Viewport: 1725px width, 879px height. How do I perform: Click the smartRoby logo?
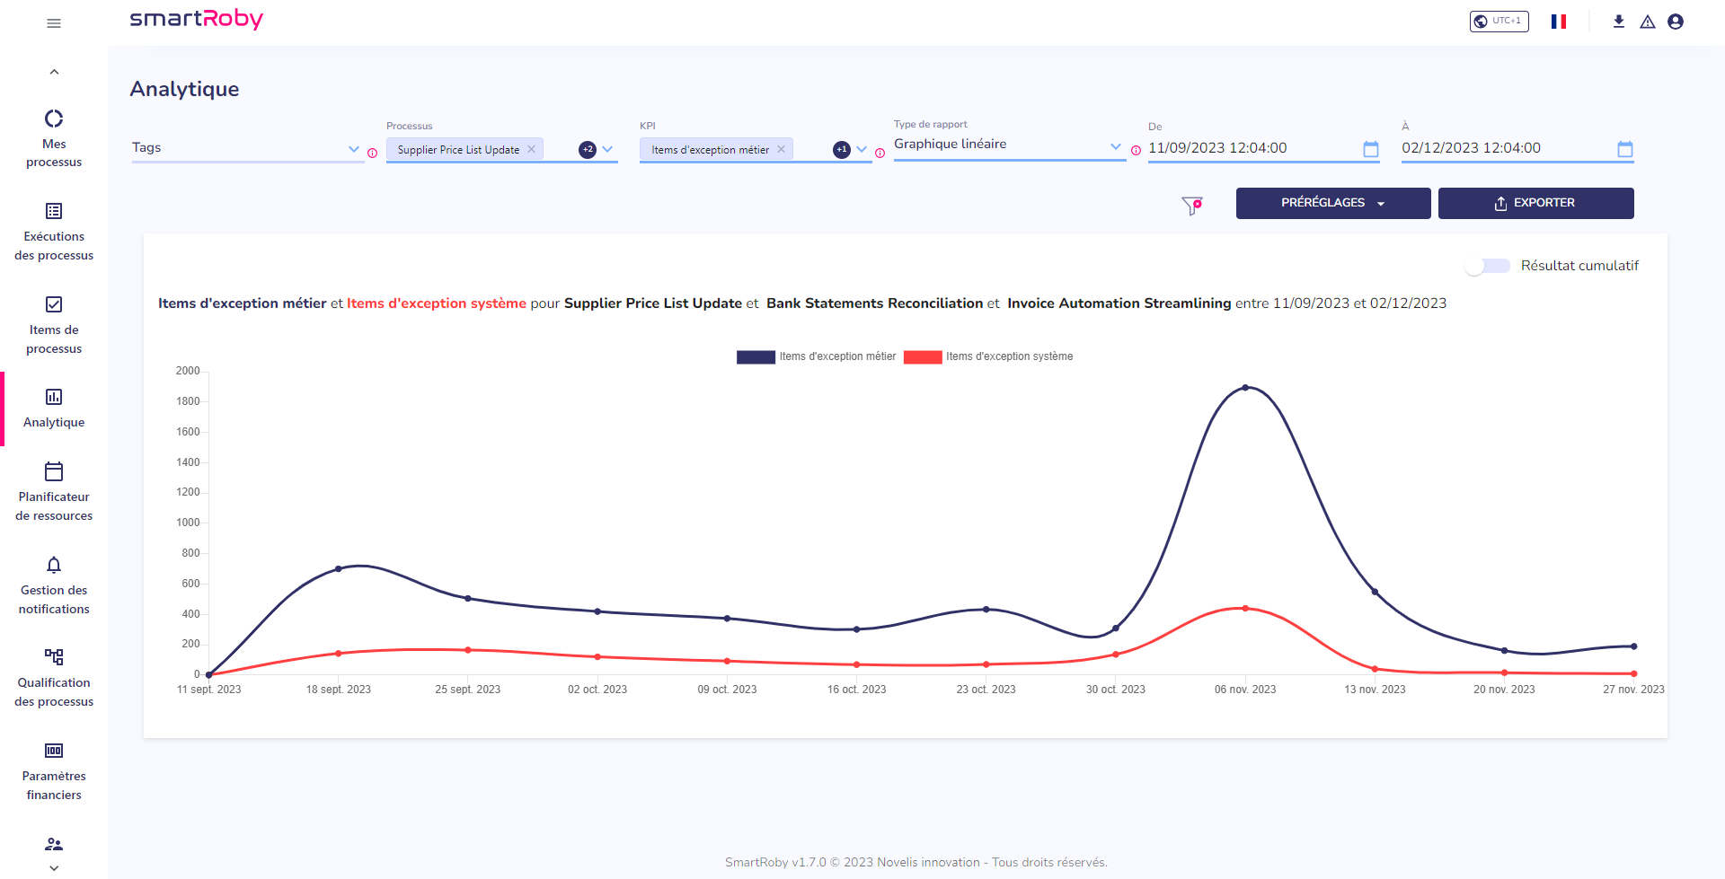click(x=196, y=19)
